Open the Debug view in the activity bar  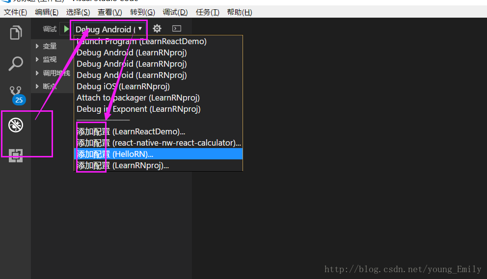coord(16,125)
